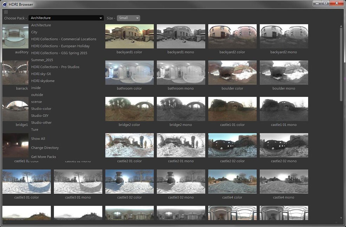Select boulder mono thumbnail
Image resolution: width=346 pixels, height=227 pixels.
tap(284, 73)
